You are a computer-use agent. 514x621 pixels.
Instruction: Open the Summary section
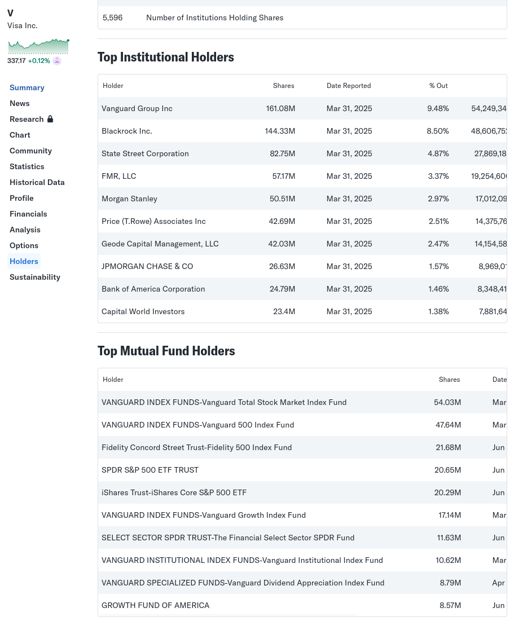point(27,87)
